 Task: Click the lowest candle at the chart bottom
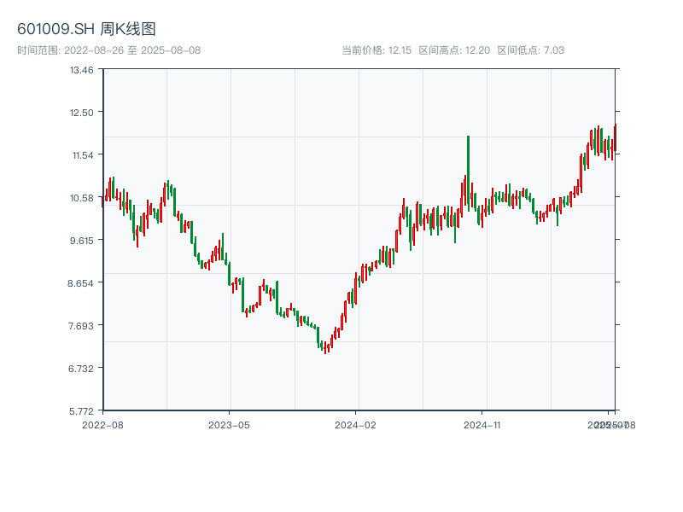(x=325, y=346)
